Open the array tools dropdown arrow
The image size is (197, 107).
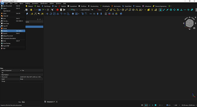pyautogui.click(x=79, y=14)
